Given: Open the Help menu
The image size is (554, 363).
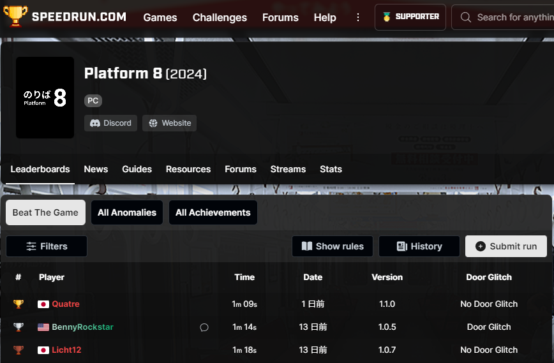Looking at the screenshot, I should (325, 17).
